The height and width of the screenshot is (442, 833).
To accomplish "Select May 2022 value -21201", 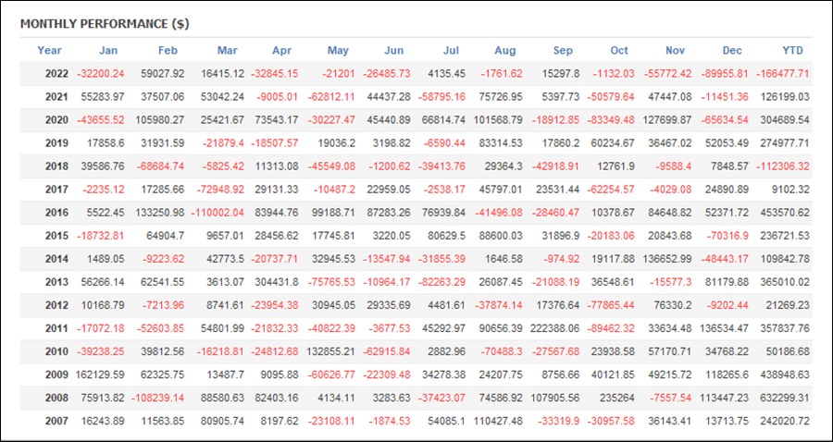I will pos(341,74).
